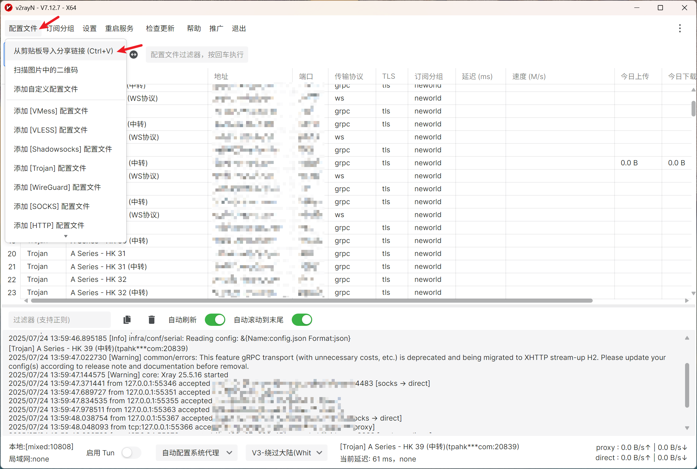Select 扫描图片中的二维码
The image size is (697, 469).
coord(66,70)
